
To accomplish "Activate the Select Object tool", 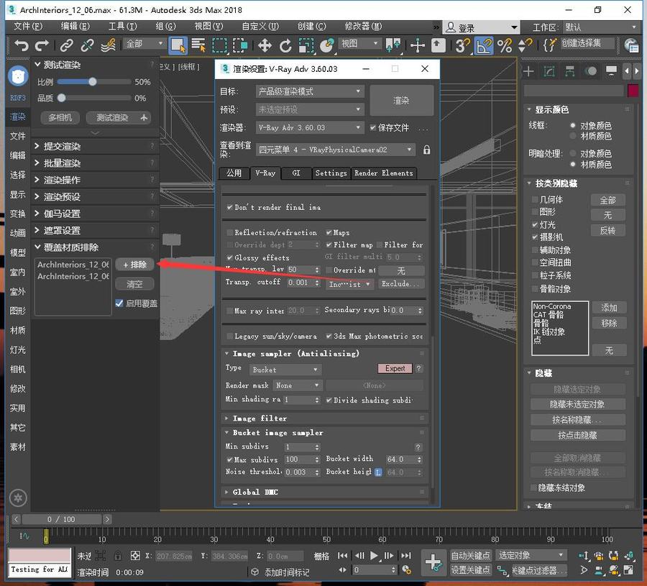I will pos(178,45).
